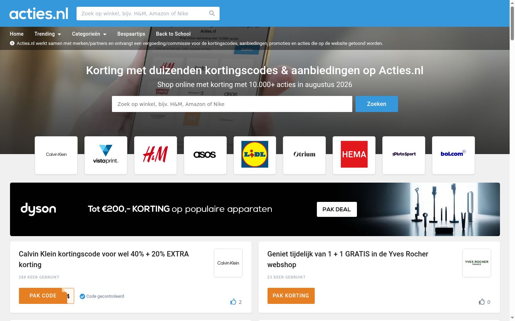Click the Acties.nl commission disclaimer text
Image resolution: width=515 pixels, height=321 pixels.
(x=200, y=43)
